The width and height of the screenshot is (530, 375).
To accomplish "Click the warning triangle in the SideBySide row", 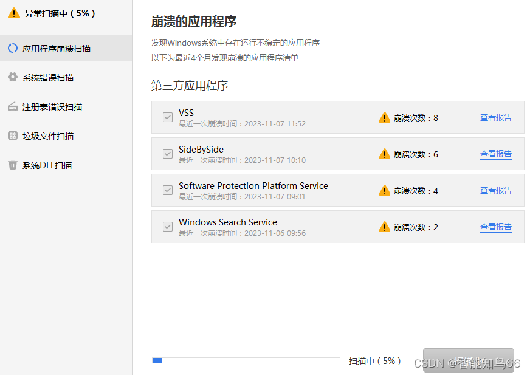I will click(x=385, y=154).
